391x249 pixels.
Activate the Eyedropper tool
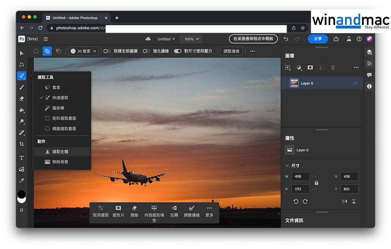point(22,181)
